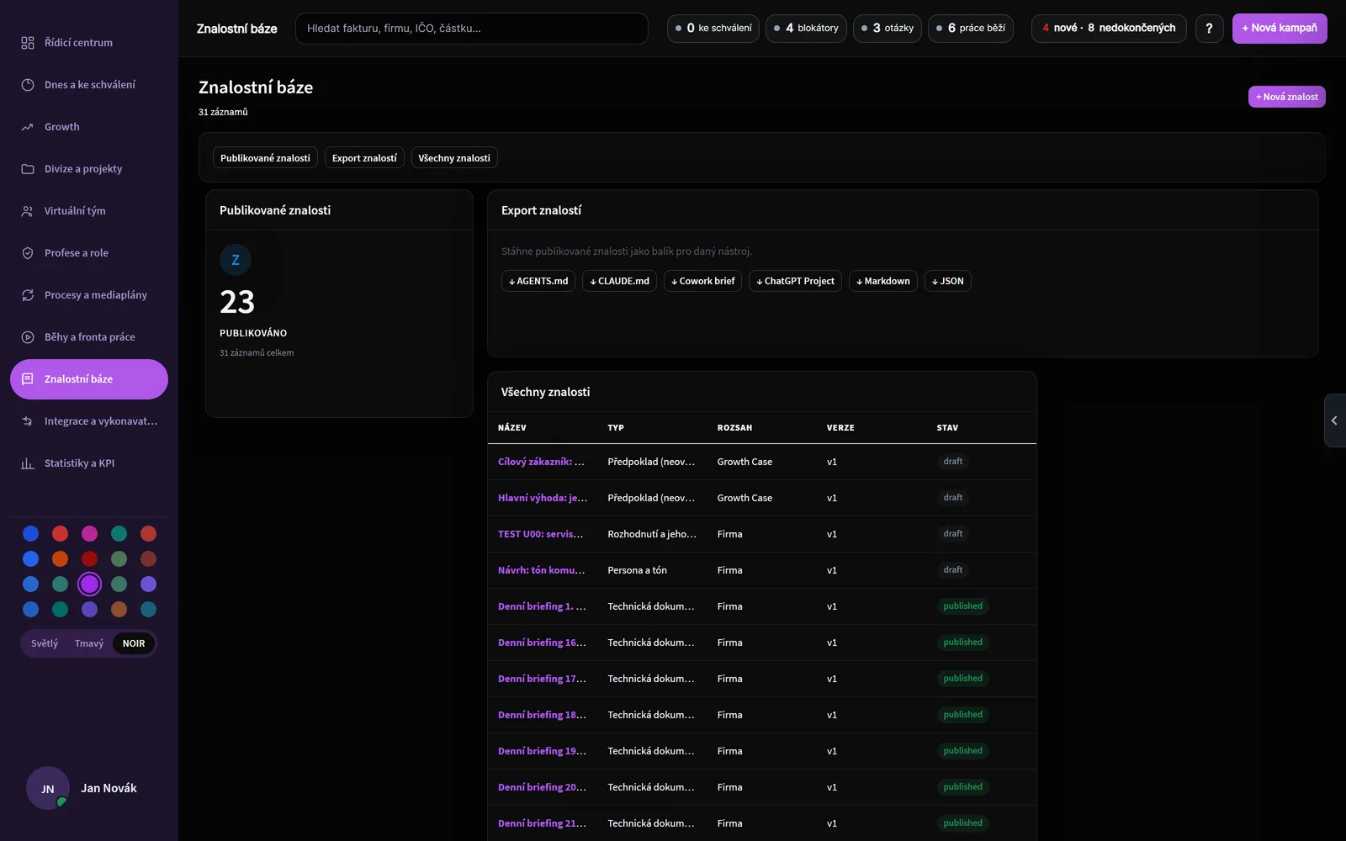1346x841 pixels.
Task: Open the 4 blokátory status pill
Action: point(806,29)
